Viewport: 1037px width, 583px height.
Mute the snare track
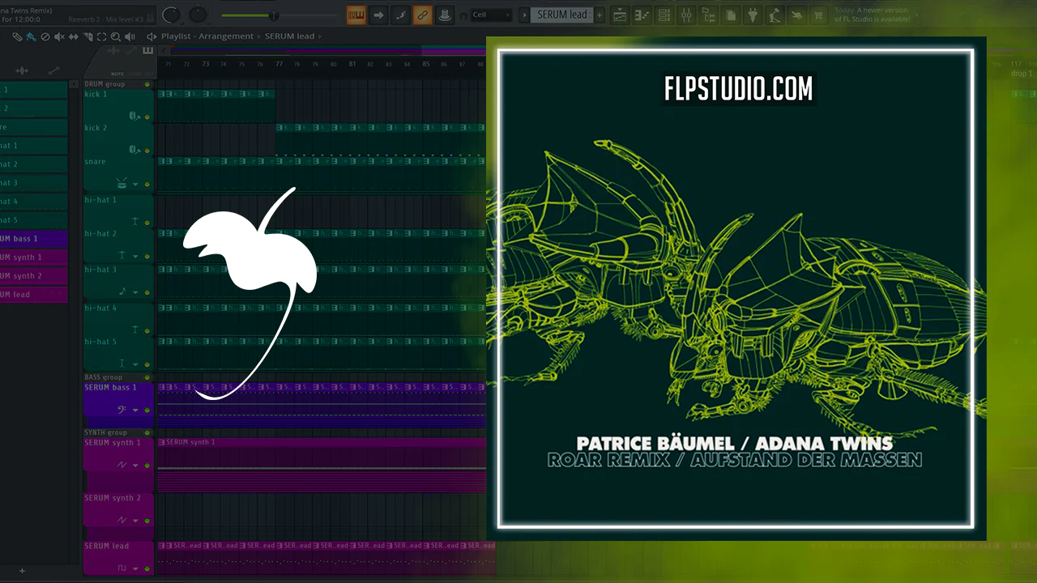(x=147, y=185)
